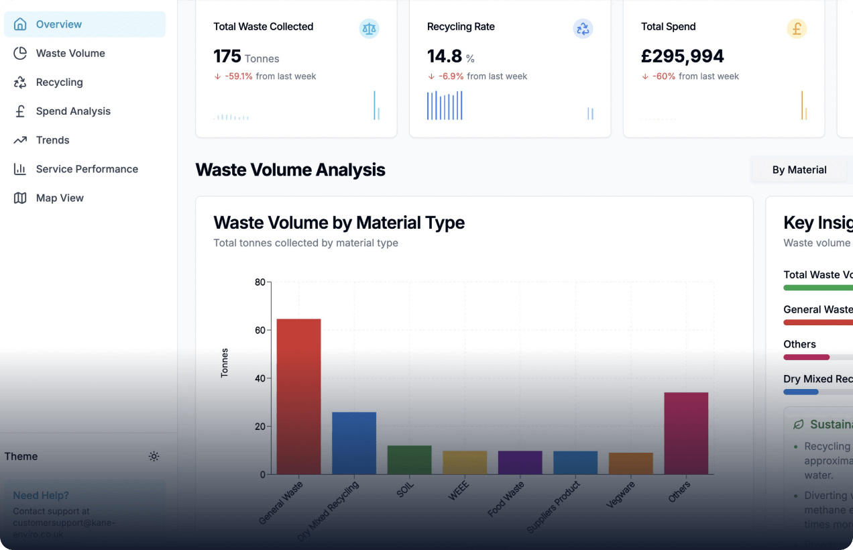Click the Waste Volume pie chart icon
Viewport: 853px width, 550px height.
tap(20, 53)
